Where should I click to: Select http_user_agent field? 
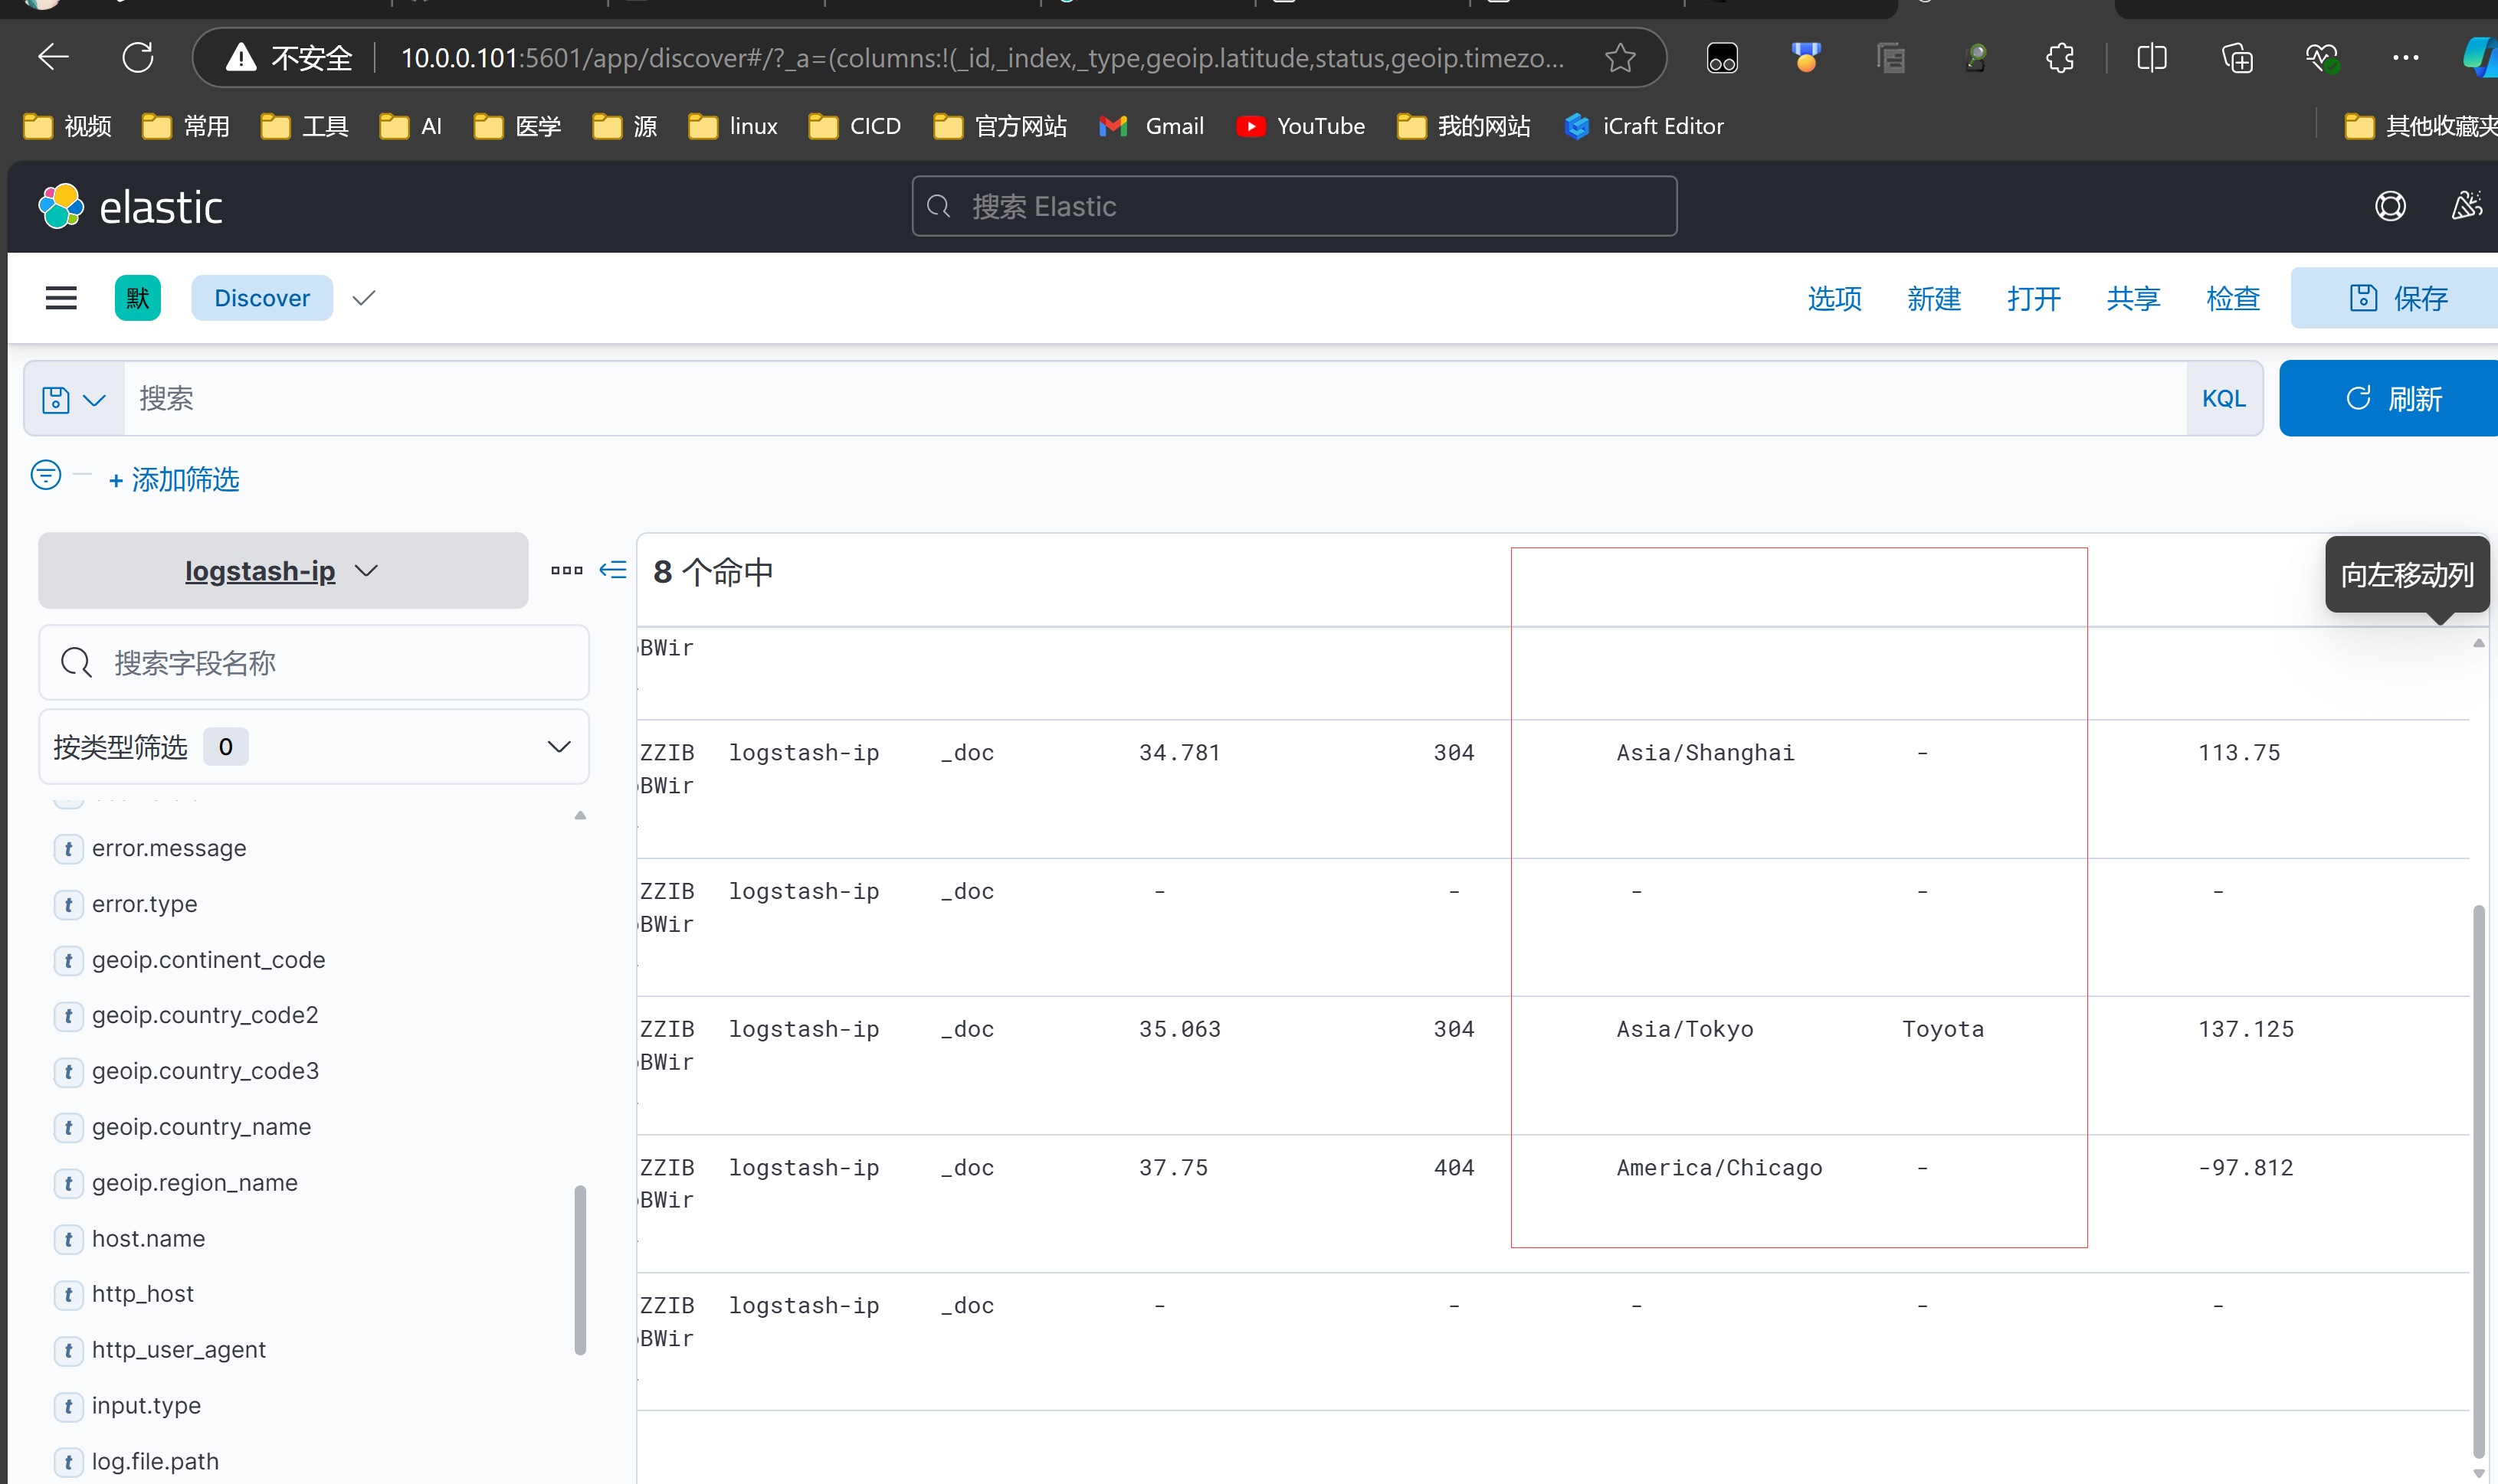[179, 1350]
